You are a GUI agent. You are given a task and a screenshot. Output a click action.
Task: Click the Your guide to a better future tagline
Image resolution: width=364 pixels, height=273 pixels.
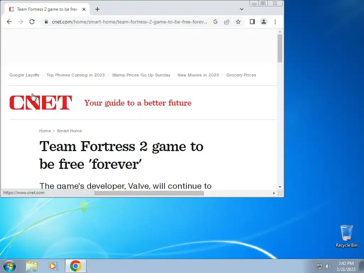click(138, 103)
